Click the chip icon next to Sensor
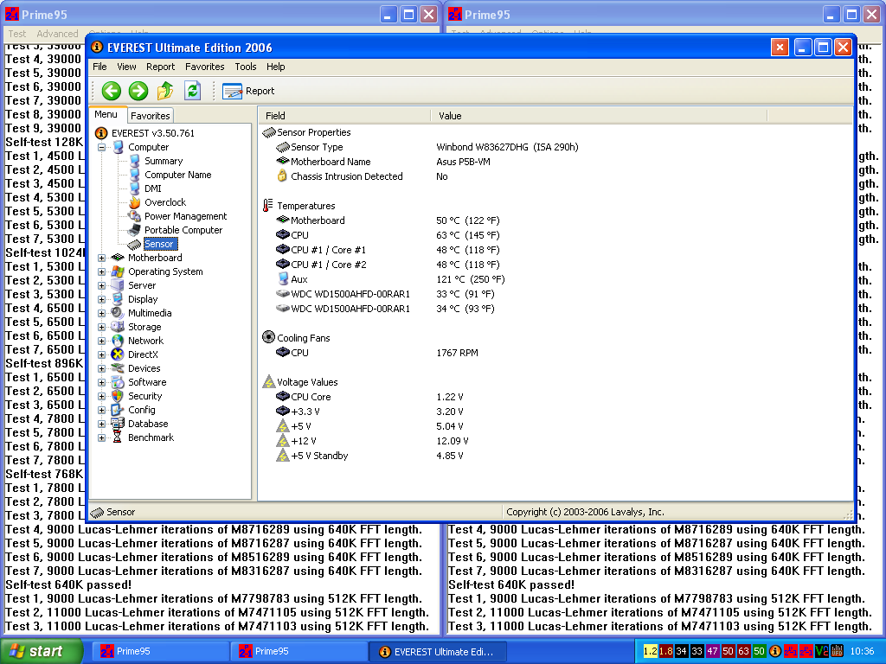 pyautogui.click(x=134, y=244)
